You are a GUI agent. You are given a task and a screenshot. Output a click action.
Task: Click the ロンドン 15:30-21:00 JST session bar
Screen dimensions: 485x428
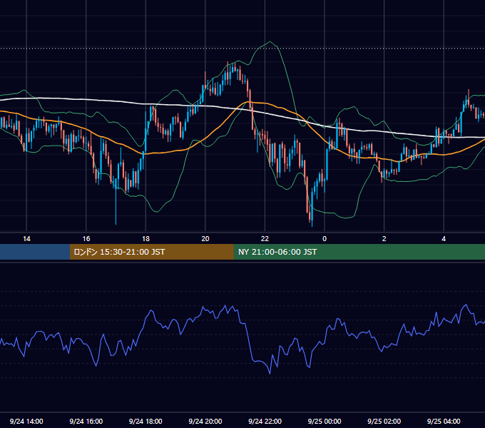tap(151, 252)
